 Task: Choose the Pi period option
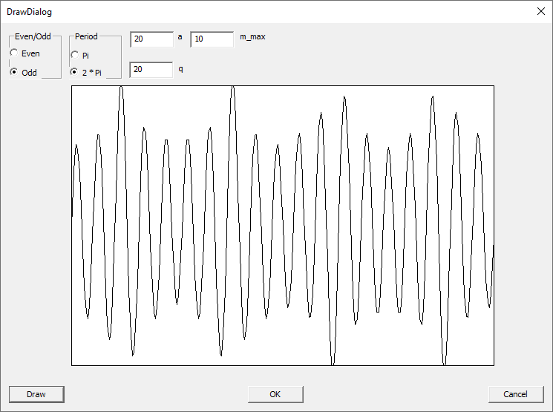click(x=74, y=56)
